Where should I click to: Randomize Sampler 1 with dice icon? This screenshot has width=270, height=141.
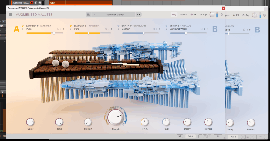[58, 29]
